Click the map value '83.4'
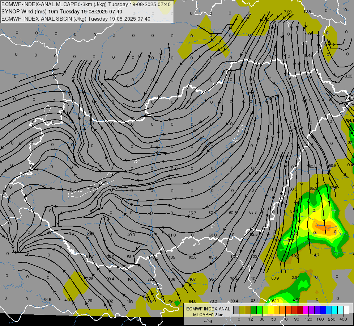The image size is (354, 326). [x=255, y=301]
